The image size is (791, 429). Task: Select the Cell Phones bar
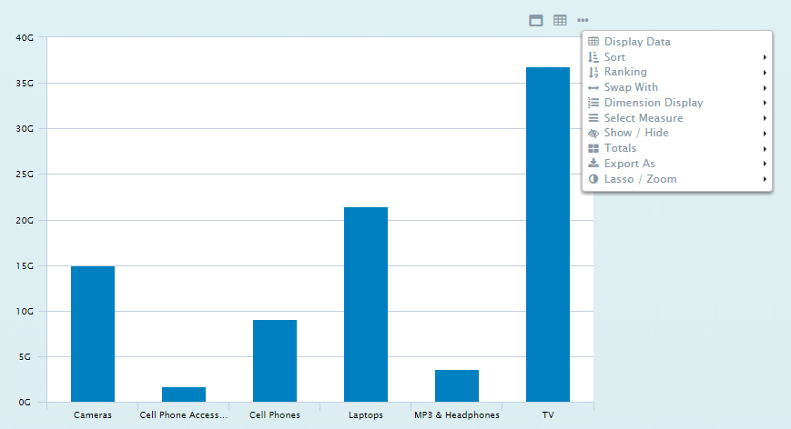[275, 361]
